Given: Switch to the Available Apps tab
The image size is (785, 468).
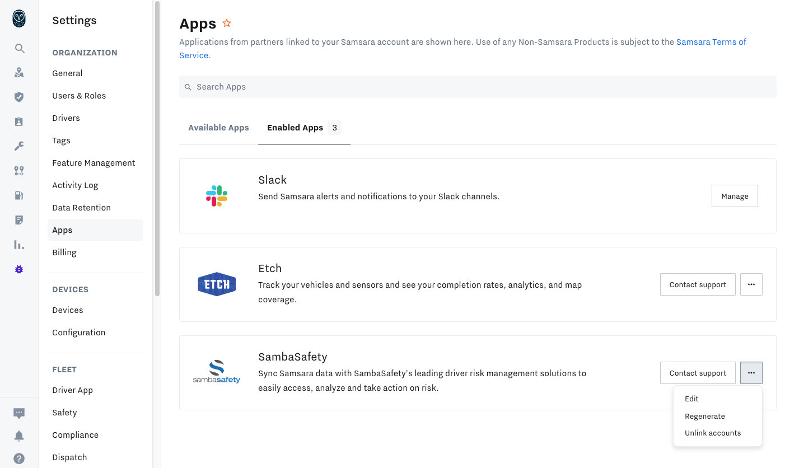Looking at the screenshot, I should (218, 128).
